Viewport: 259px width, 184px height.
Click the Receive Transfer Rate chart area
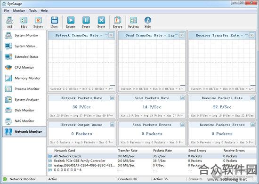point(222,63)
